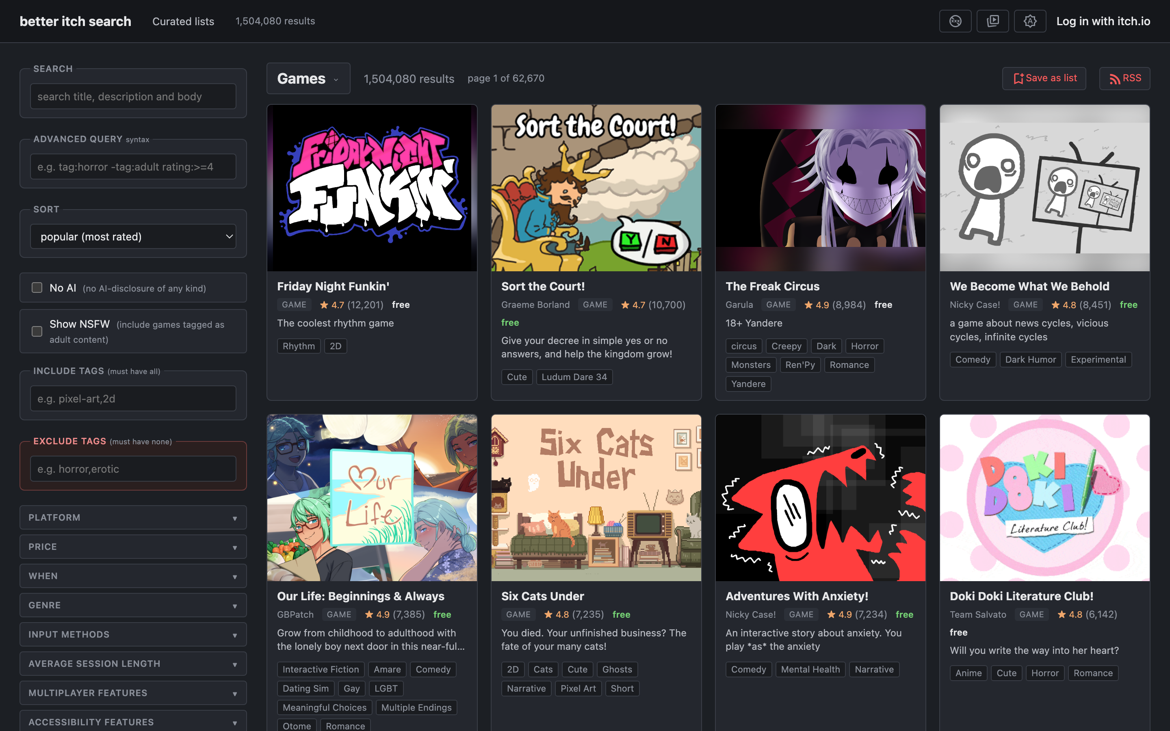Expand the Accessibility Features section
The image size is (1170, 731).
[x=133, y=721]
